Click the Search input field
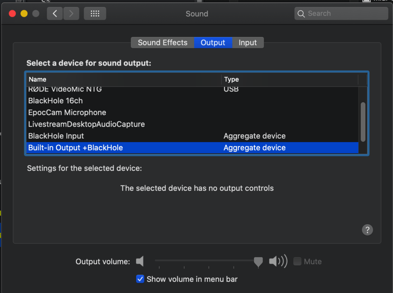This screenshot has width=393, height=293. click(341, 13)
